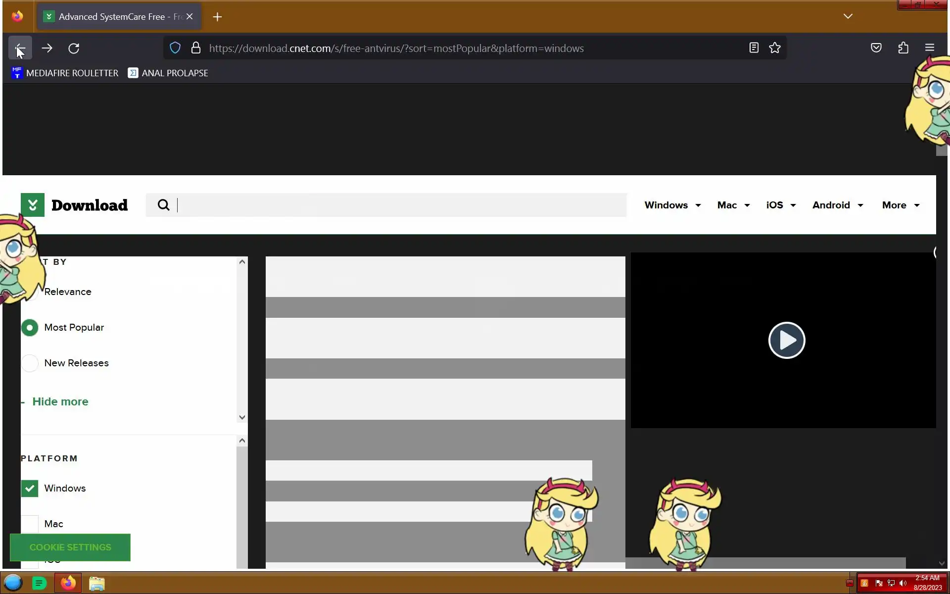Click the tracking protection shield icon
The width and height of the screenshot is (950, 594).
coord(175,48)
